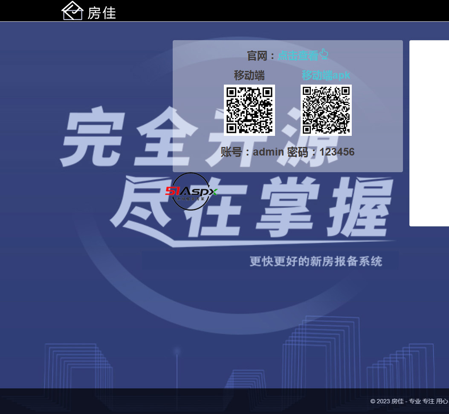449x414 pixels.
Task: Click the 移动端 heading label
Action: coord(249,76)
